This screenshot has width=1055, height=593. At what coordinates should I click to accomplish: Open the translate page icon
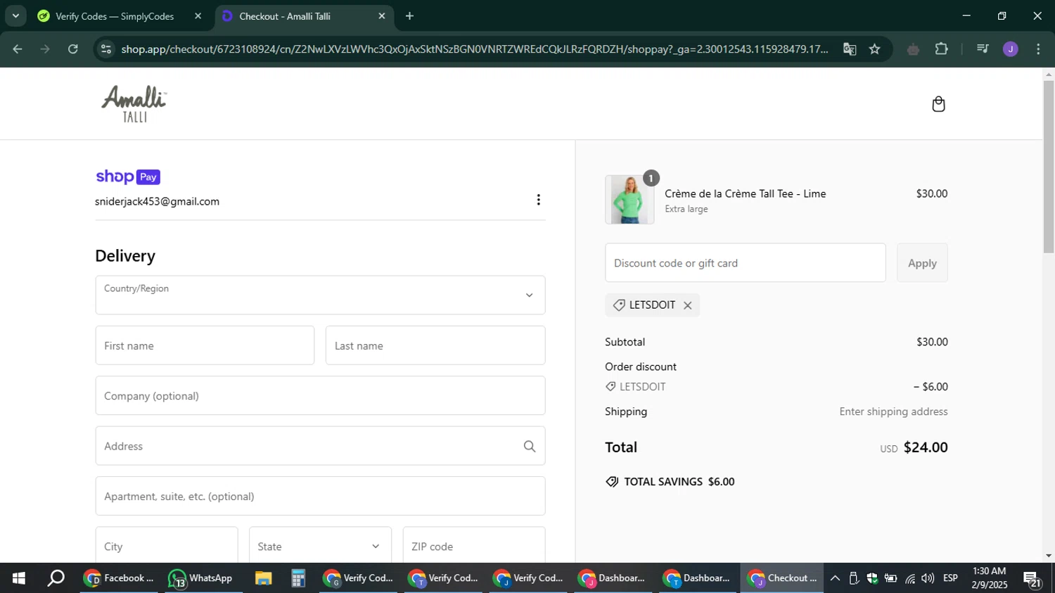850,49
